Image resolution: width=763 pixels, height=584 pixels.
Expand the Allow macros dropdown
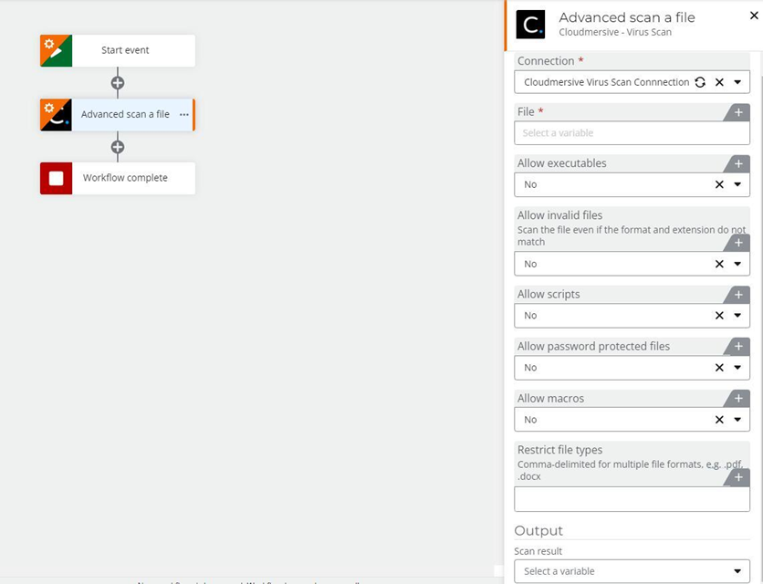737,420
